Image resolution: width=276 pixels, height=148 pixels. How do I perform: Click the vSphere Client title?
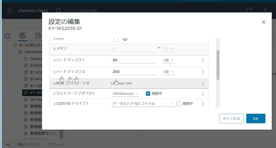(x=33, y=11)
